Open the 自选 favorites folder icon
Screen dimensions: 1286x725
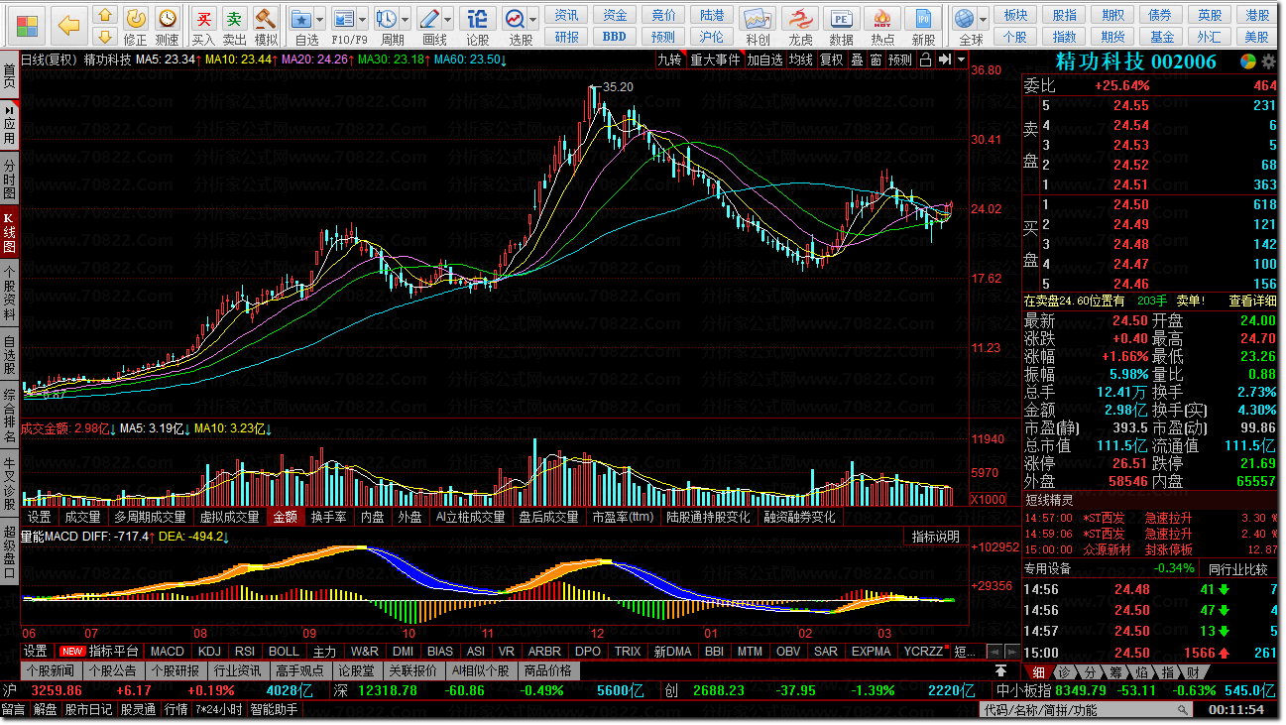(302, 18)
